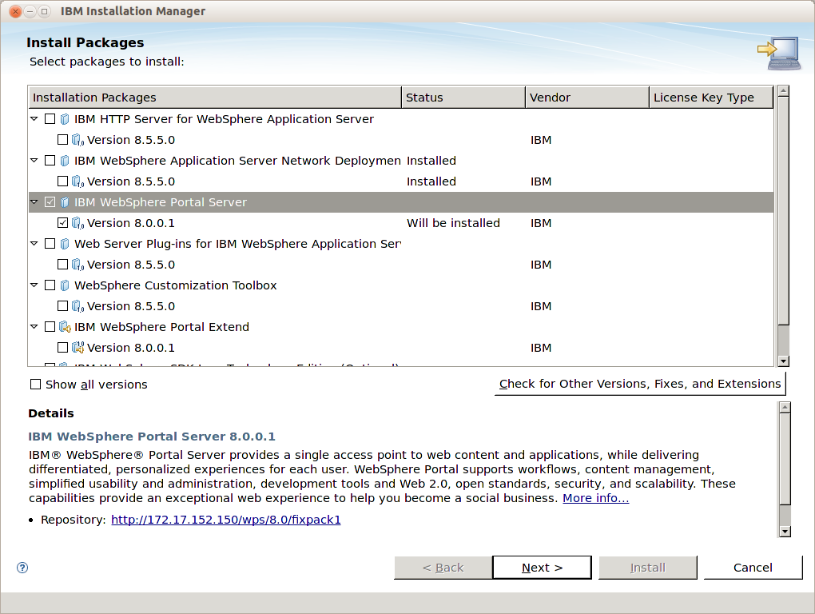Click the Web Server Plug-ins package icon
This screenshot has height=614, width=815.
65,244
